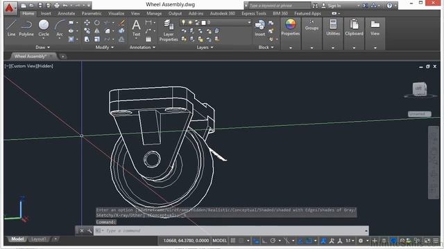Click the Print icon in quick access toolbar
This screenshot has width=444, height=249.
(x=57, y=6)
